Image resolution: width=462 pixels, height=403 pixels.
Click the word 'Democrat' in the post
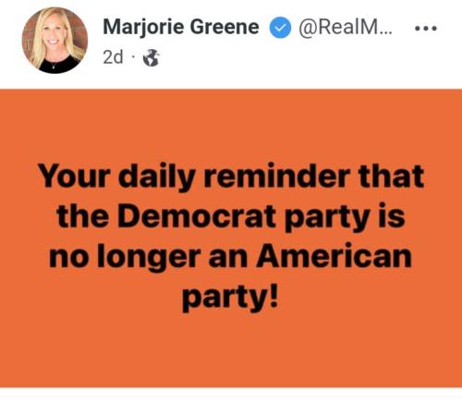point(197,216)
